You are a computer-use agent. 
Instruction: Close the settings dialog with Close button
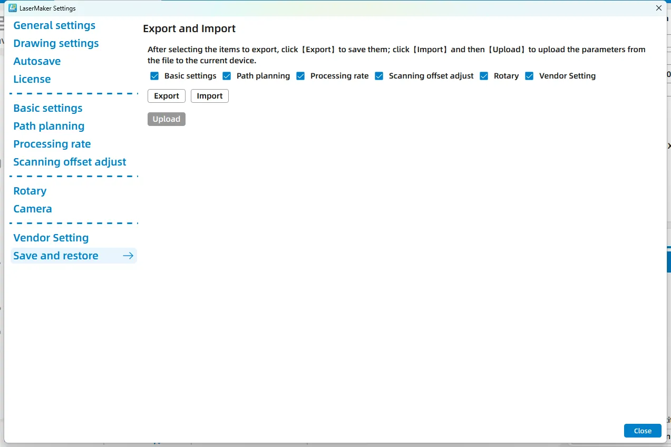point(643,431)
